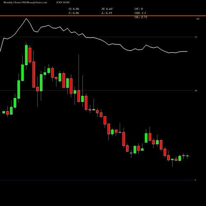Click the 'Monthly Charts' title text
The image size is (206, 206).
coord(12,2)
